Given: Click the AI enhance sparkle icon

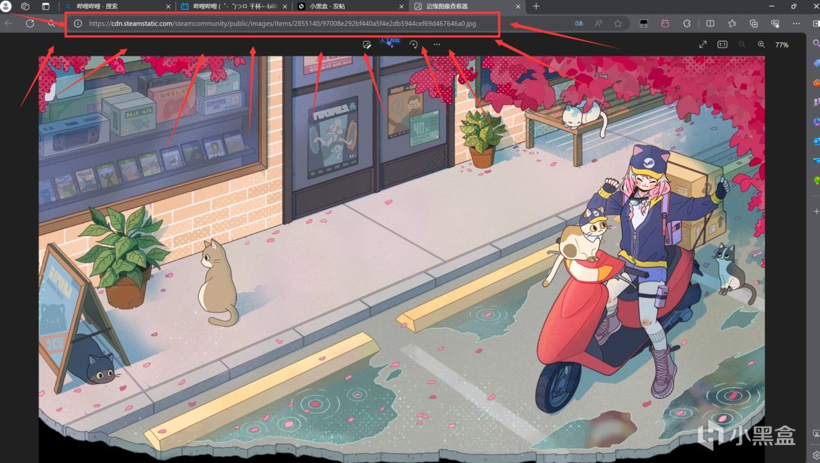Looking at the screenshot, I should (x=389, y=44).
